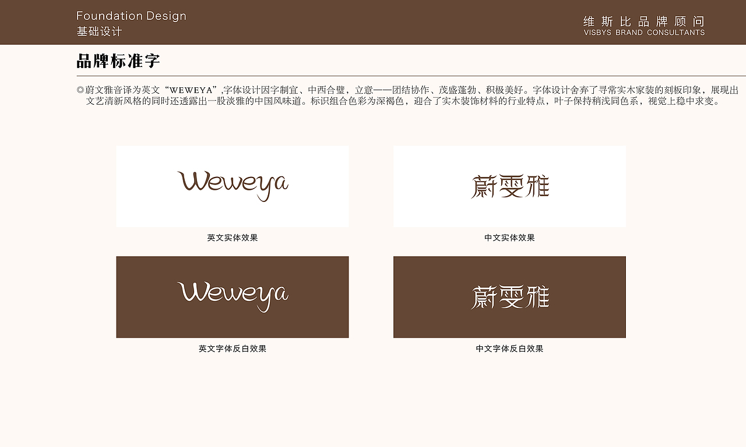The image size is (746, 447).
Task: Click the description line starting 文艺清新风格
Action: [404, 101]
